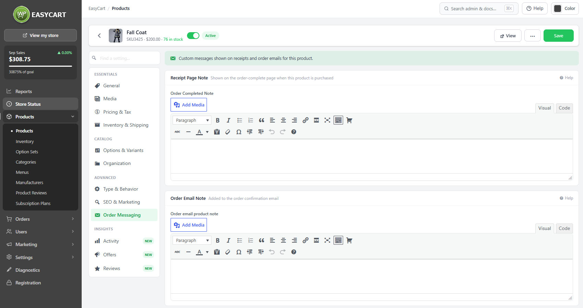Click undo icon in the Order Completed Note editor
Viewport: 583px width, 308px height.
click(272, 132)
